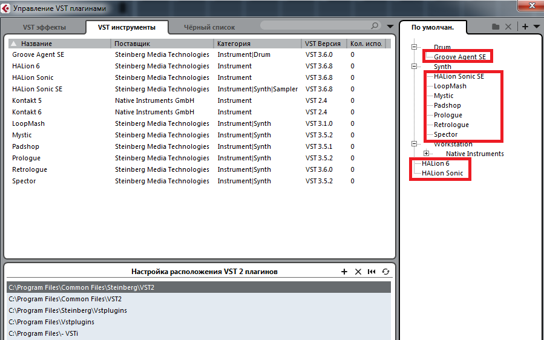Click VST 3.1.0 version cell of LoopMash
This screenshot has width=544, height=340.
click(x=319, y=123)
